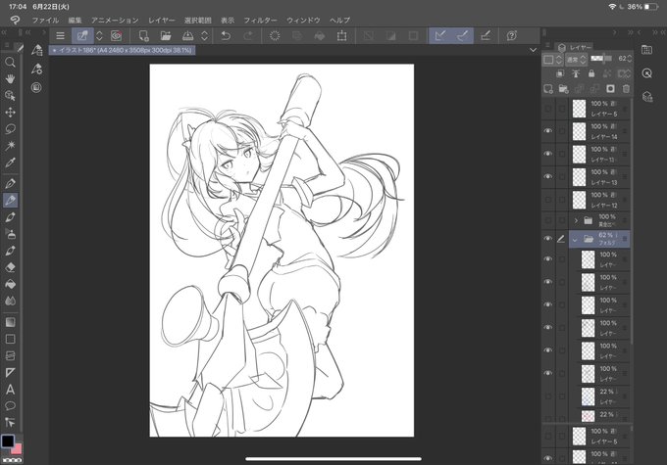Hide layer レイヤー 14 with eye icon
The image size is (667, 465).
548,131
